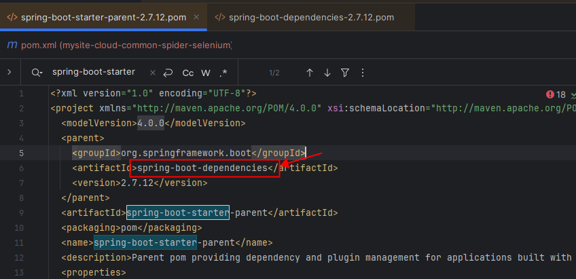Click line number 5 in the gutter
576x279 pixels.
tap(21, 153)
